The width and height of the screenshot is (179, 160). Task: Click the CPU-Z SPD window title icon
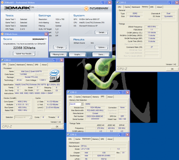tap(68, 92)
